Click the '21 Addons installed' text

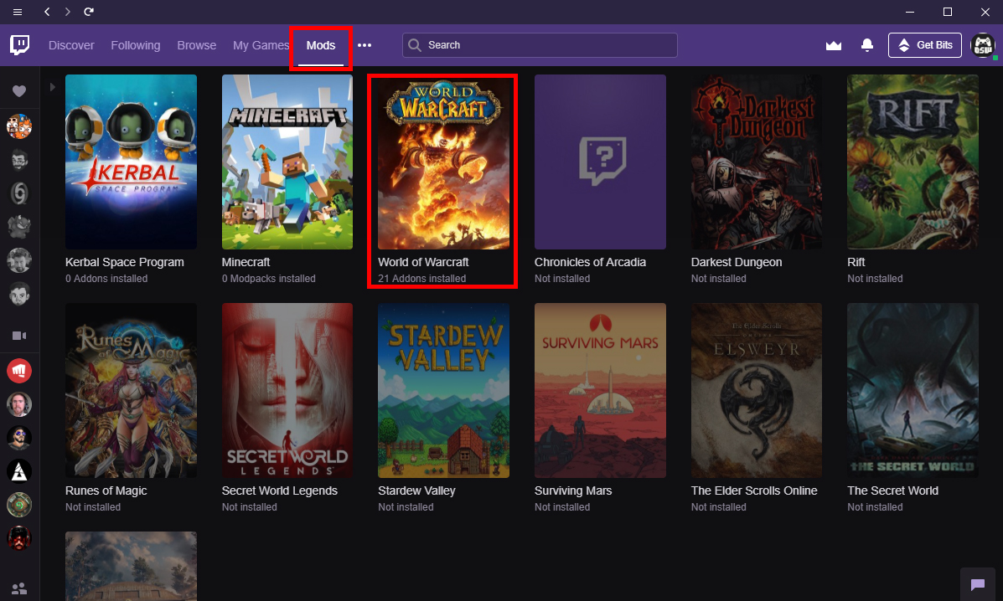tap(421, 279)
